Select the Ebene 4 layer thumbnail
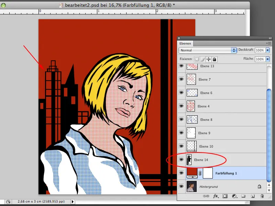The image size is (275, 206). 191,106
